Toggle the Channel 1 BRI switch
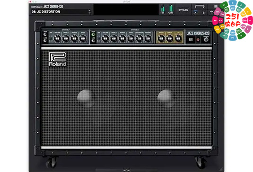The width and height of the screenshot is (253, 172). (x=51, y=38)
